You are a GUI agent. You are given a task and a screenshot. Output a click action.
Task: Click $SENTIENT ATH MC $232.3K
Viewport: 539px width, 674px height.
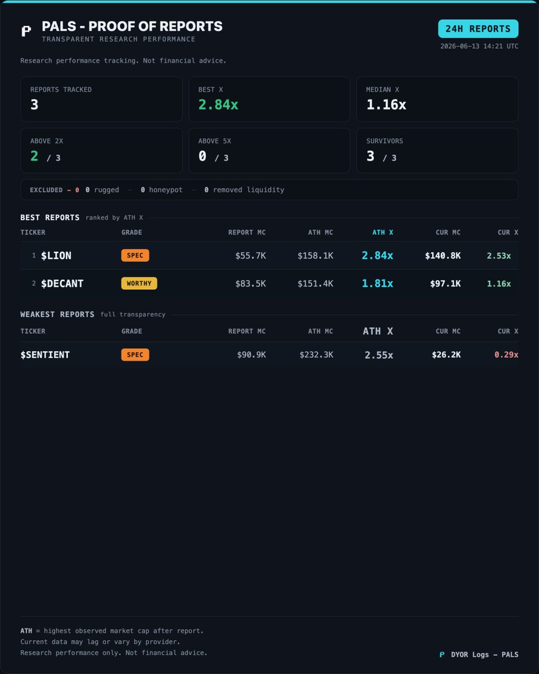coord(316,355)
